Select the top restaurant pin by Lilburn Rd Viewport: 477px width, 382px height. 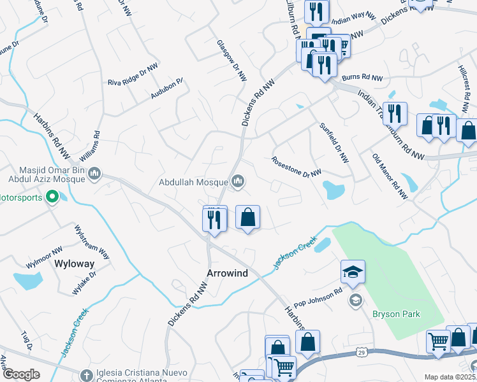click(x=316, y=12)
